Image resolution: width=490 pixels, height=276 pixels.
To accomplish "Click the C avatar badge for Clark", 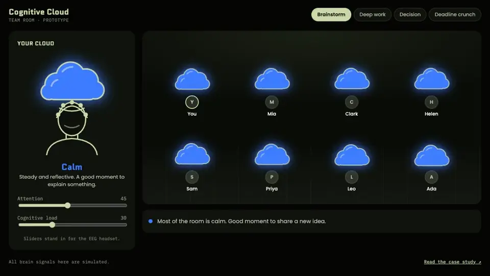I will [352, 102].
